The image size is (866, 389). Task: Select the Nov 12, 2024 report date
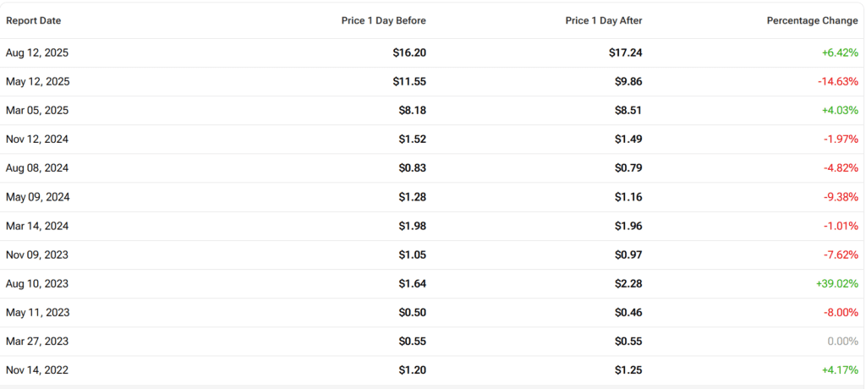coord(37,140)
